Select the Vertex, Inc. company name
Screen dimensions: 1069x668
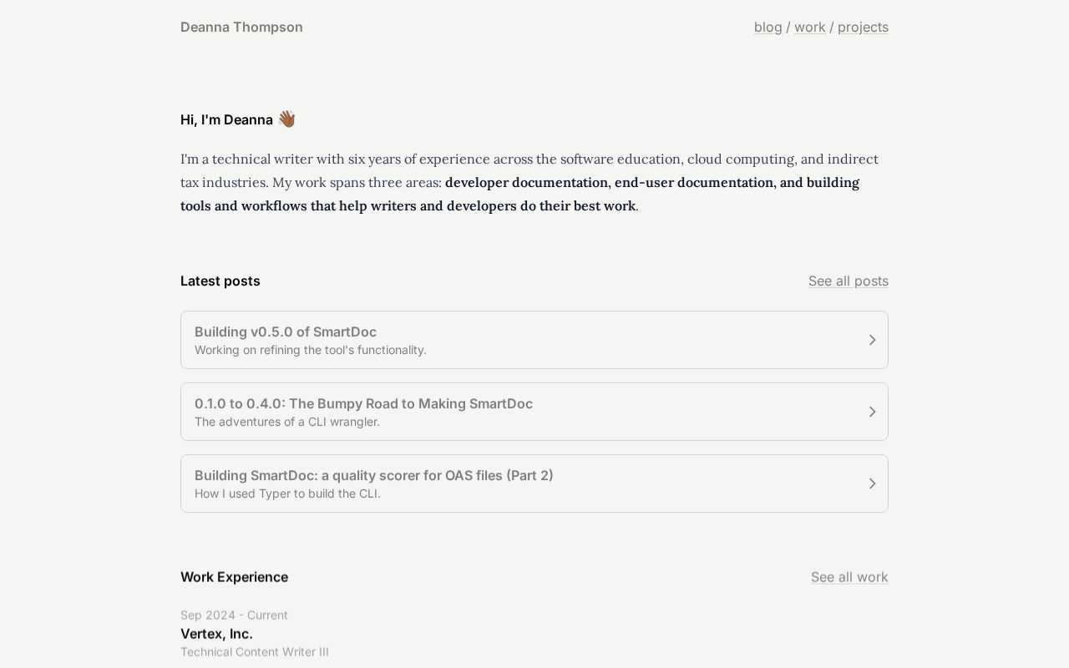tap(216, 634)
